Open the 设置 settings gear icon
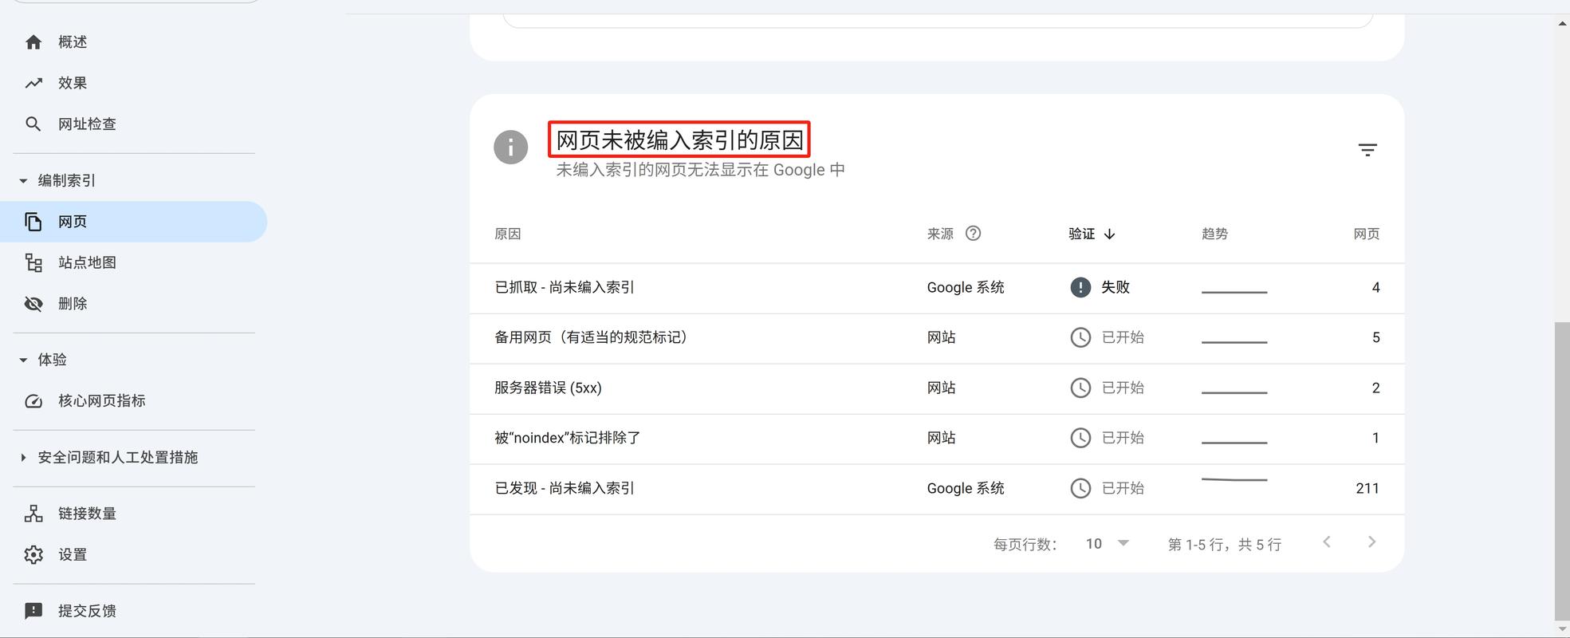This screenshot has width=1570, height=638. coord(33,554)
